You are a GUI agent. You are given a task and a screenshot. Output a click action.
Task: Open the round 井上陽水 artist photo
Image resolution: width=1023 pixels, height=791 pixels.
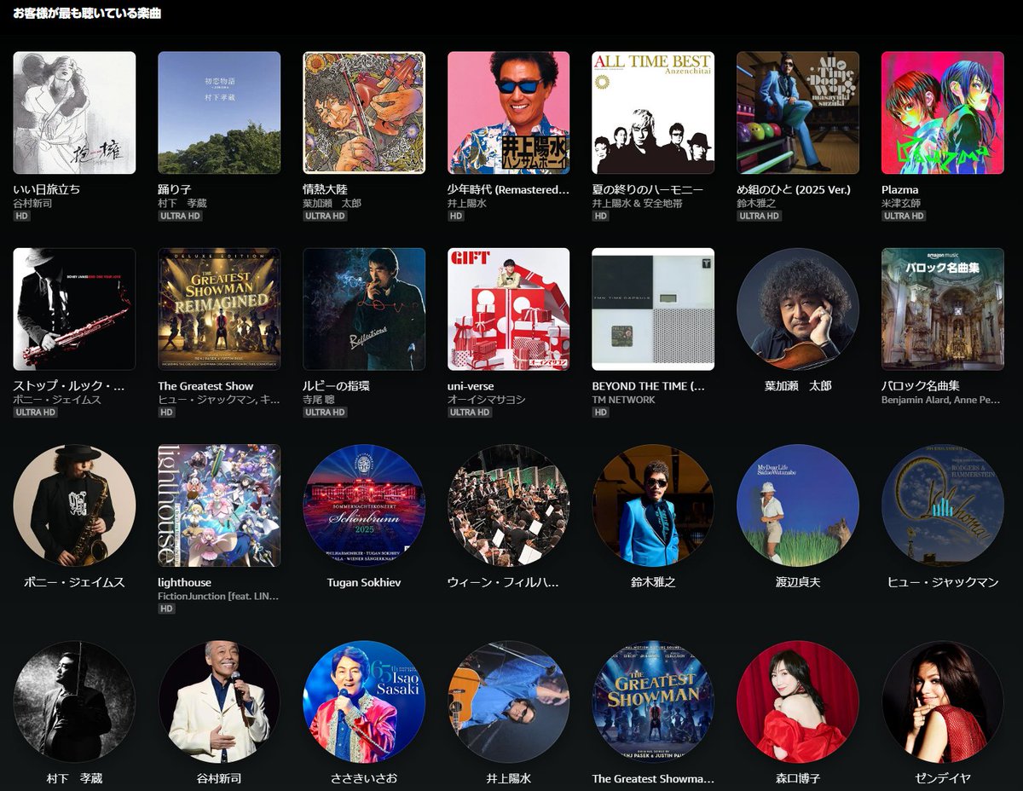point(509,702)
